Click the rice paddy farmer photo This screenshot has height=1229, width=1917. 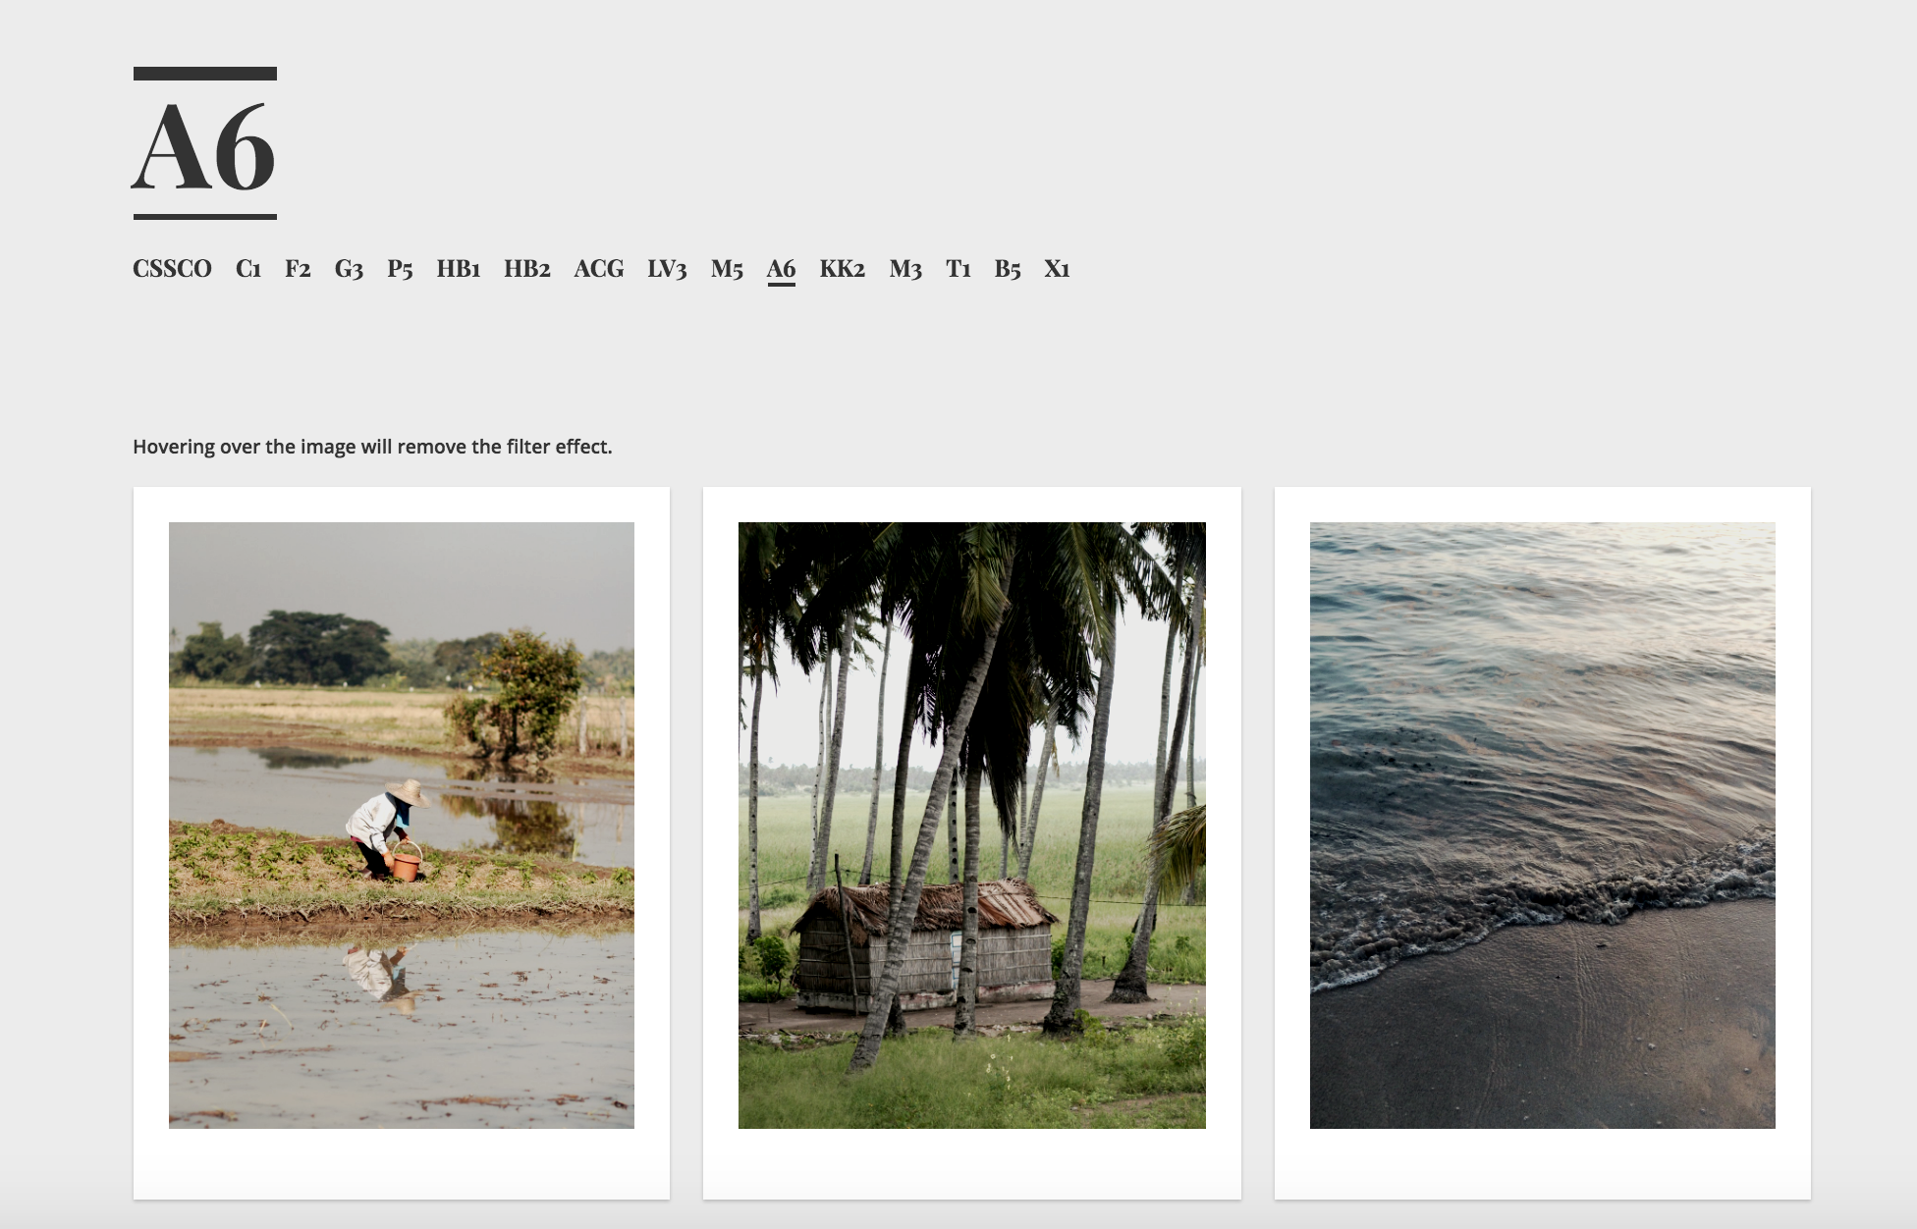[402, 826]
